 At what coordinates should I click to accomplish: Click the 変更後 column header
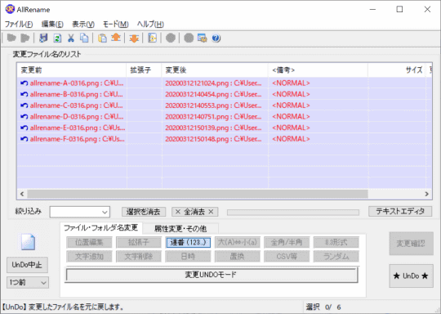click(215, 70)
